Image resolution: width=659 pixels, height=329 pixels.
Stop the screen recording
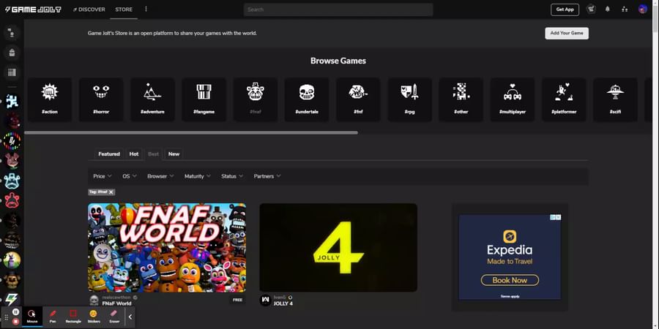click(x=15, y=322)
